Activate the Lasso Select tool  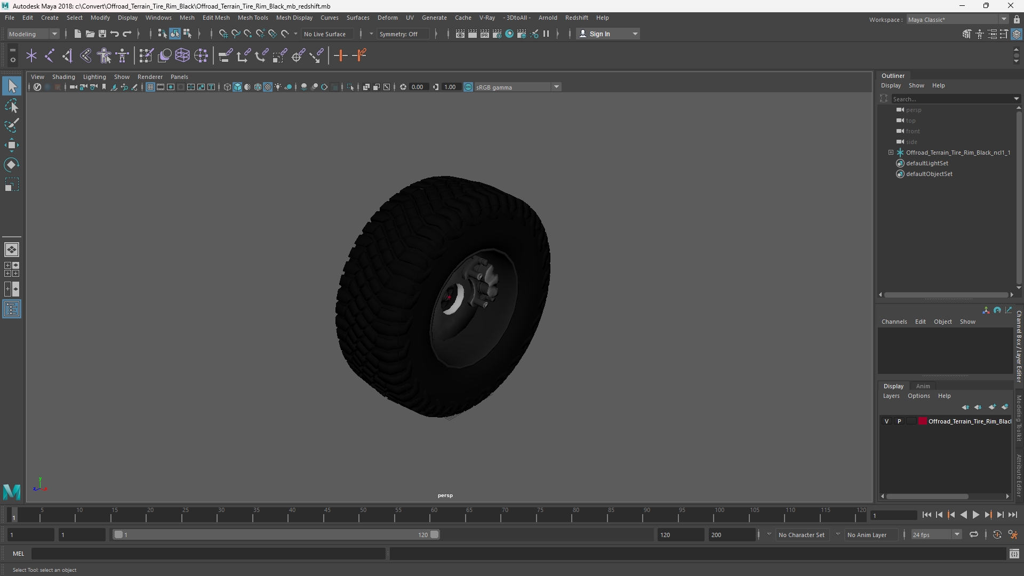point(12,106)
